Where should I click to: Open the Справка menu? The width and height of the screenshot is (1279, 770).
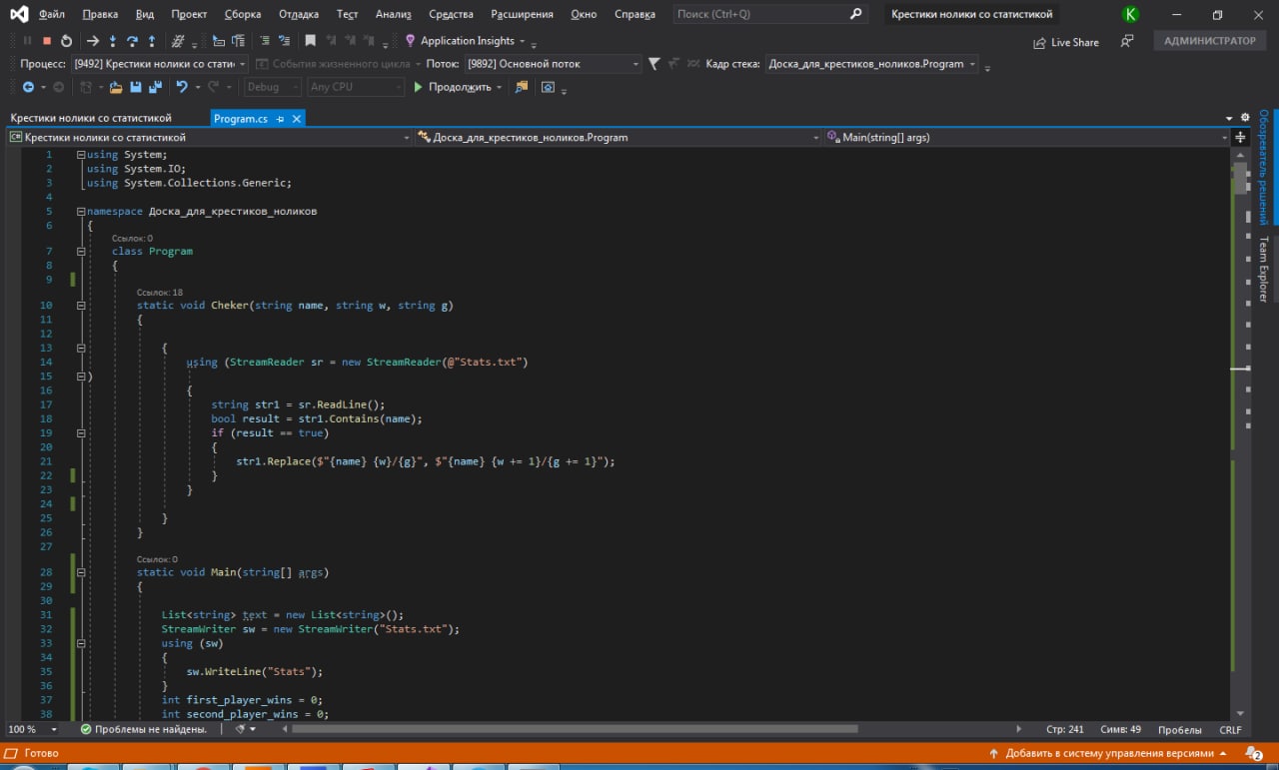(x=635, y=15)
